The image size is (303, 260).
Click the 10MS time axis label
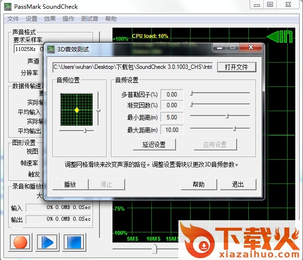[x=153, y=239]
